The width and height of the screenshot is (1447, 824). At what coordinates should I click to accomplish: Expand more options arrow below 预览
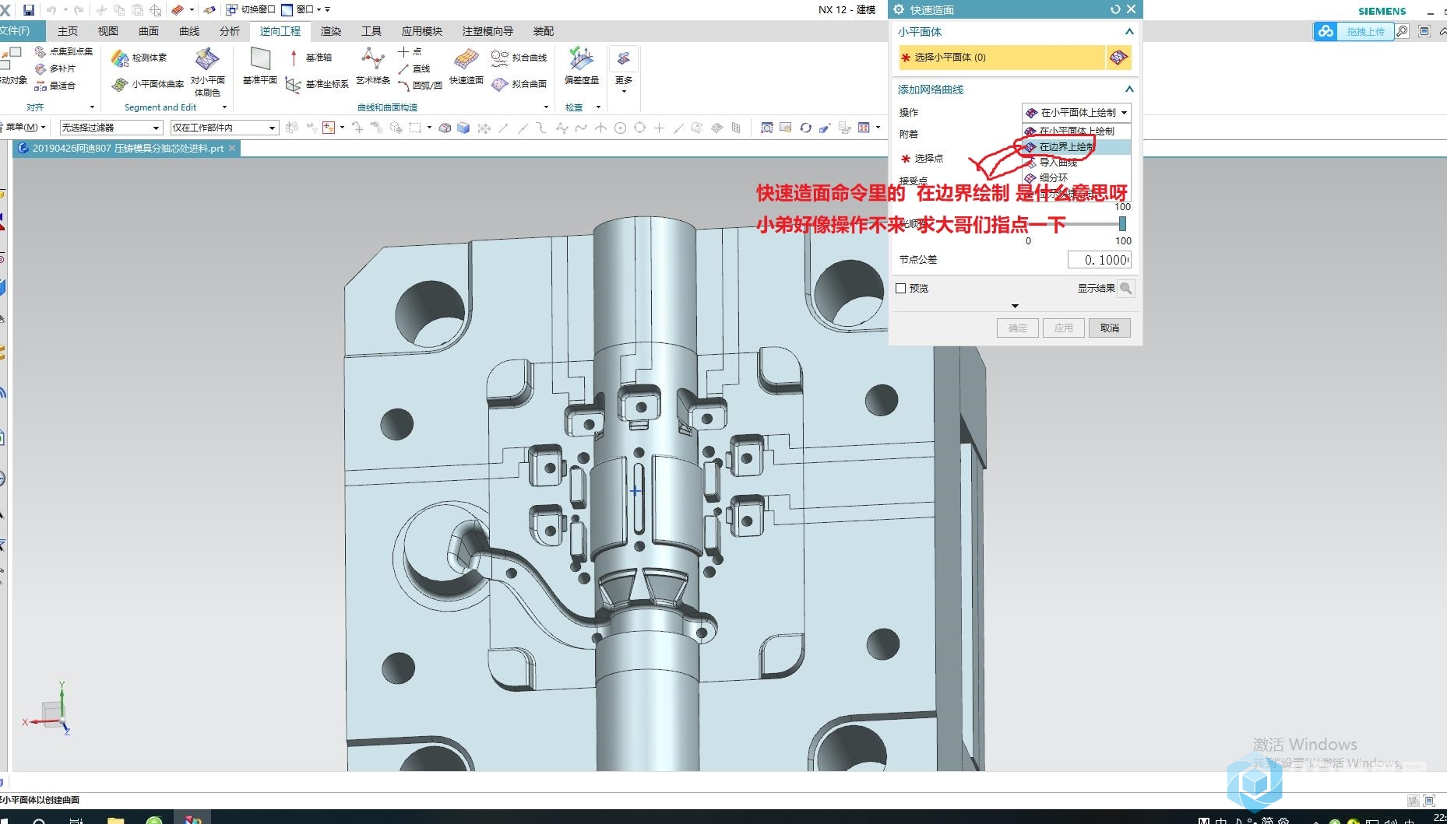pyautogui.click(x=1015, y=306)
